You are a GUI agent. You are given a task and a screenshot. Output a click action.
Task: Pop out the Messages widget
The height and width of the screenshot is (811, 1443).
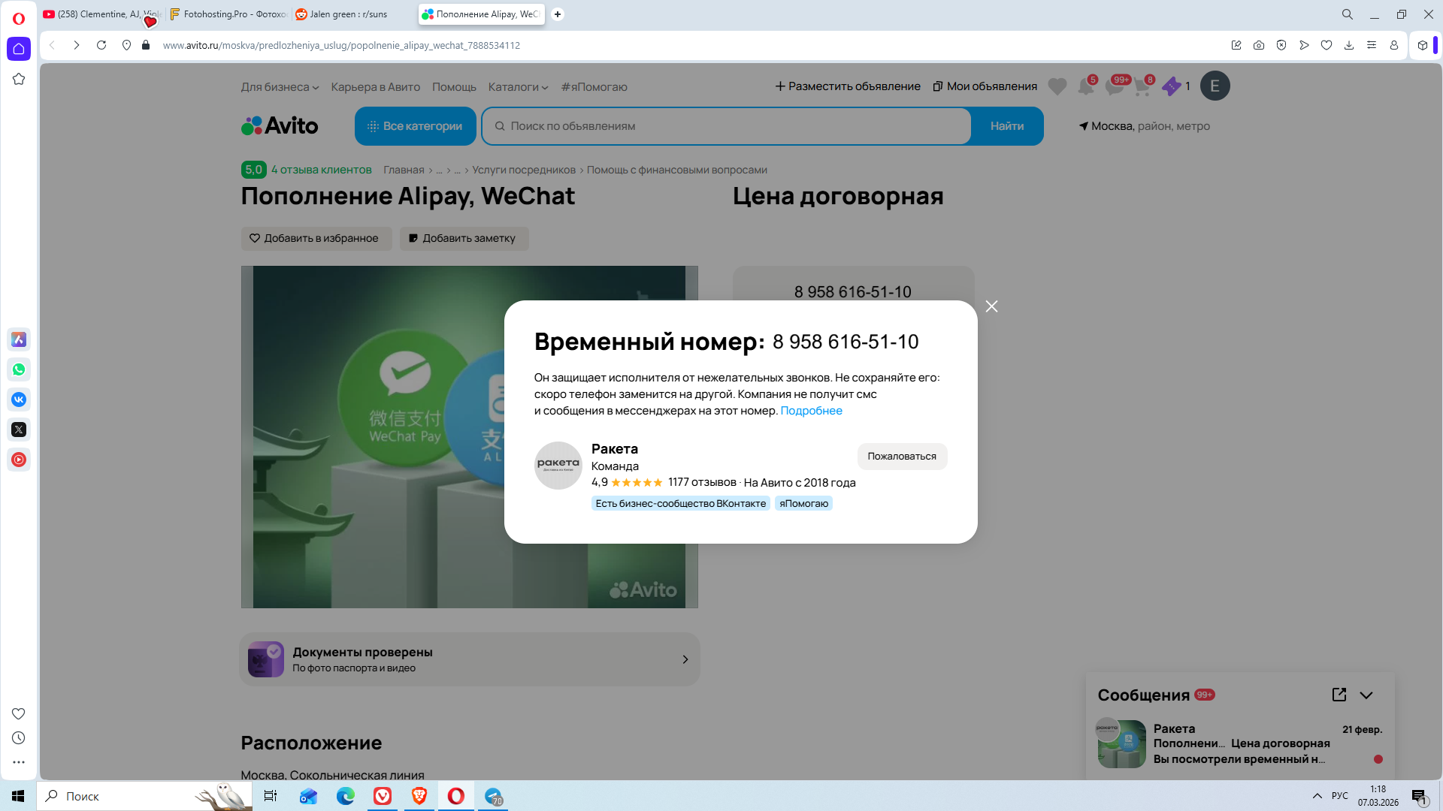[x=1339, y=695]
